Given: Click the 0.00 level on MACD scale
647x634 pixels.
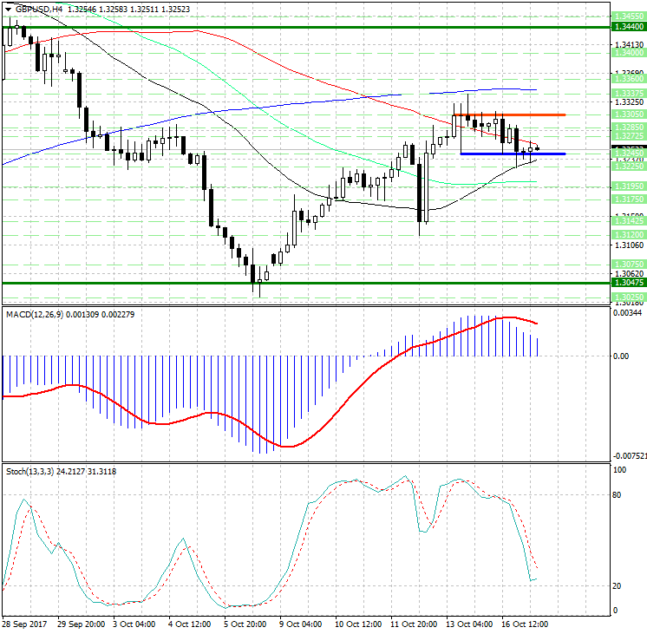Looking at the screenshot, I should pyautogui.click(x=621, y=356).
